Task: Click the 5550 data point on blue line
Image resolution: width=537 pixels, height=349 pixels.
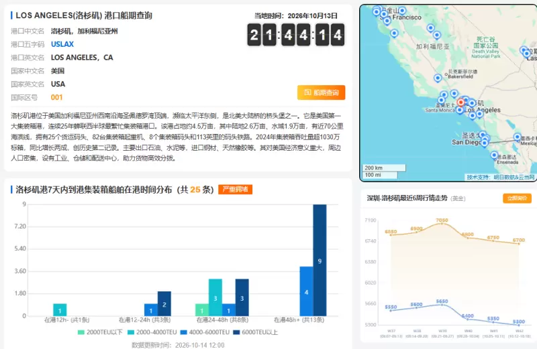Action: point(391,310)
